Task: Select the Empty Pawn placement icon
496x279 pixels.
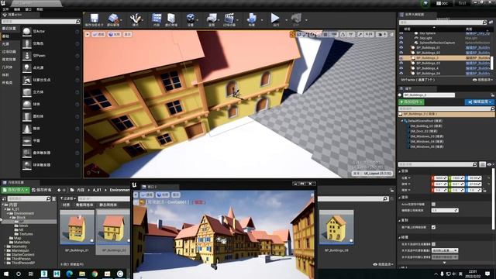Action: point(27,56)
